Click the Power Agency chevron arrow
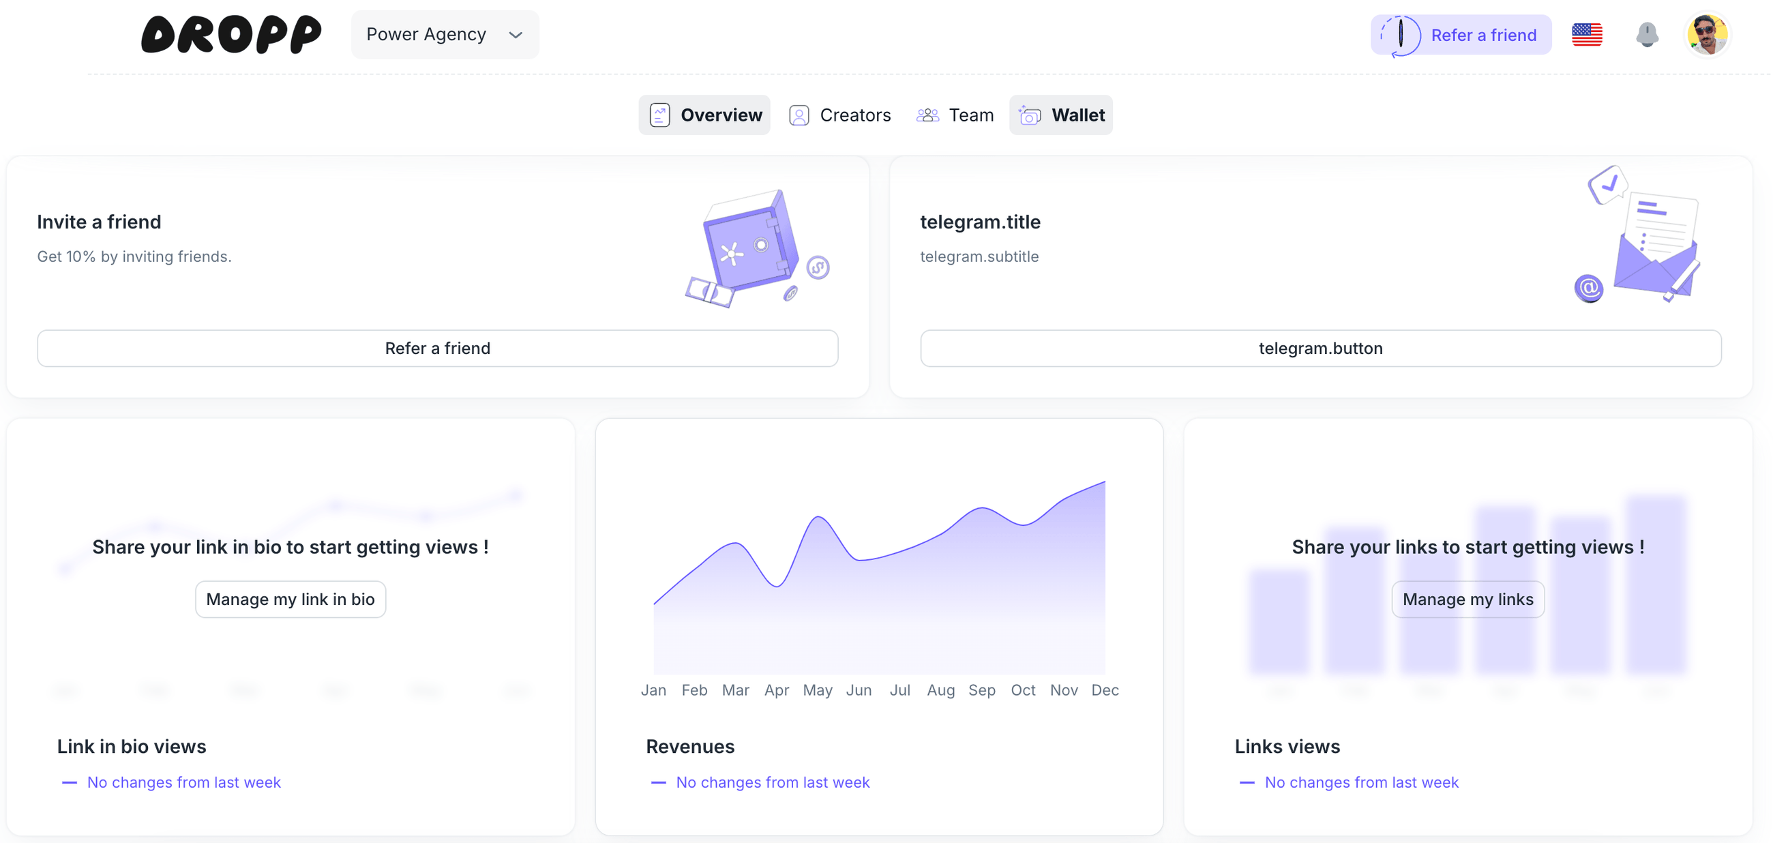Image resolution: width=1773 pixels, height=843 pixels. point(516,35)
